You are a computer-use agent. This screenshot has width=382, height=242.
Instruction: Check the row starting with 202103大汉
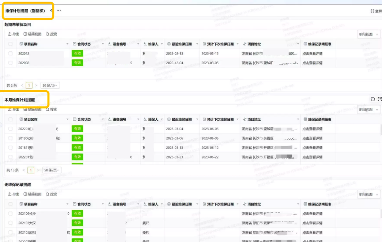(x=10, y=223)
